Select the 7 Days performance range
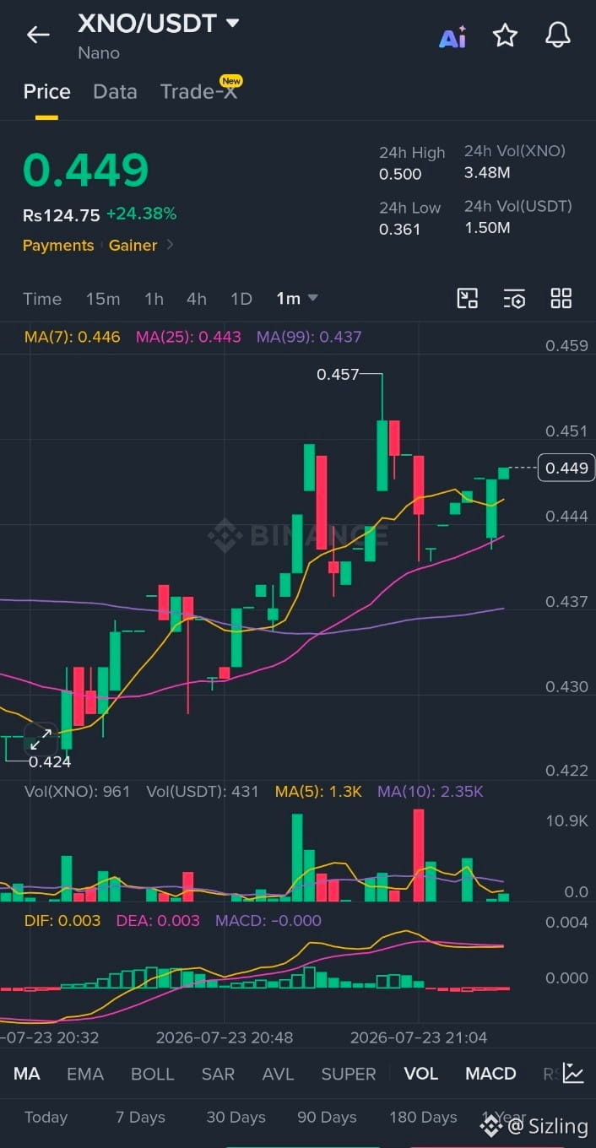 [140, 1117]
